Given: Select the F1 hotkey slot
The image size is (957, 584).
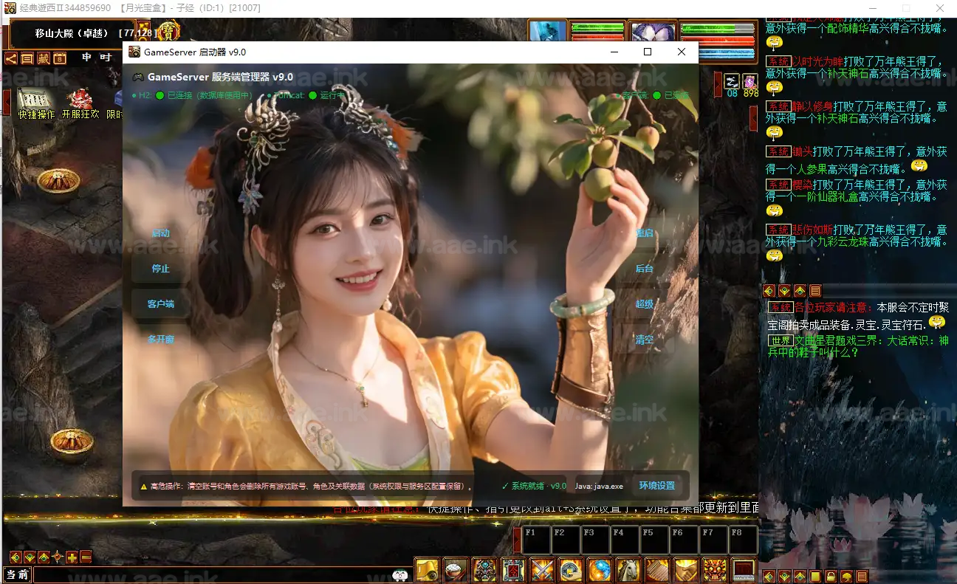Looking at the screenshot, I should 537,540.
